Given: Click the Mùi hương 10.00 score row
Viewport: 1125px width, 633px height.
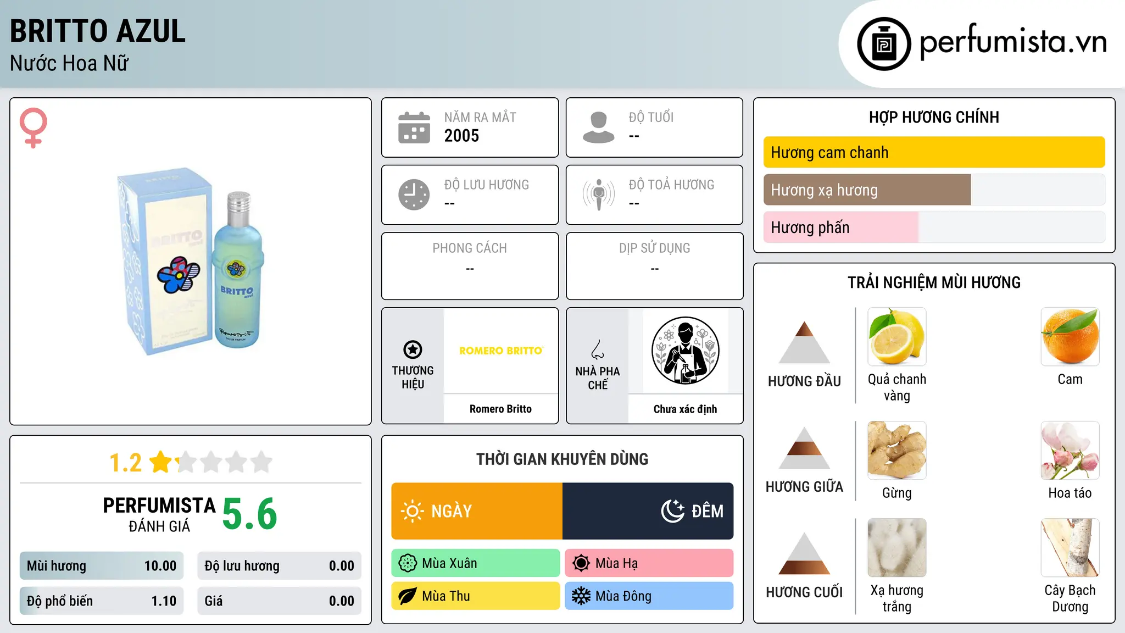Looking at the screenshot, I should click(102, 566).
